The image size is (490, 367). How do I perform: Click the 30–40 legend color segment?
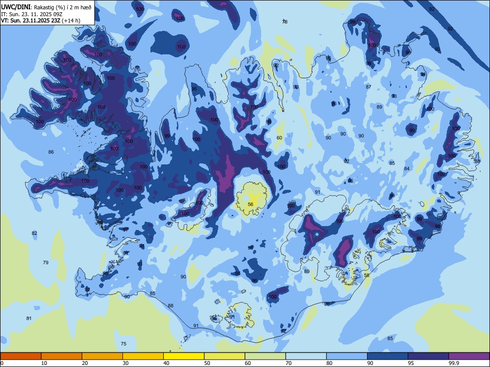[x=143, y=356]
